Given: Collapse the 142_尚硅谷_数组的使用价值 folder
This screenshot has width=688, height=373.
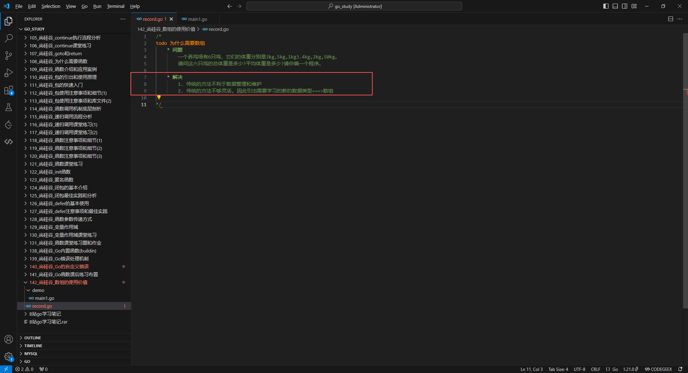Looking at the screenshot, I should pos(74,282).
